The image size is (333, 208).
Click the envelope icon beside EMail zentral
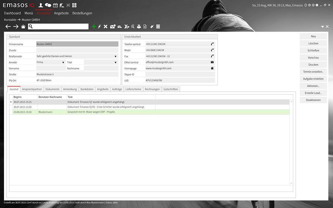212,62
